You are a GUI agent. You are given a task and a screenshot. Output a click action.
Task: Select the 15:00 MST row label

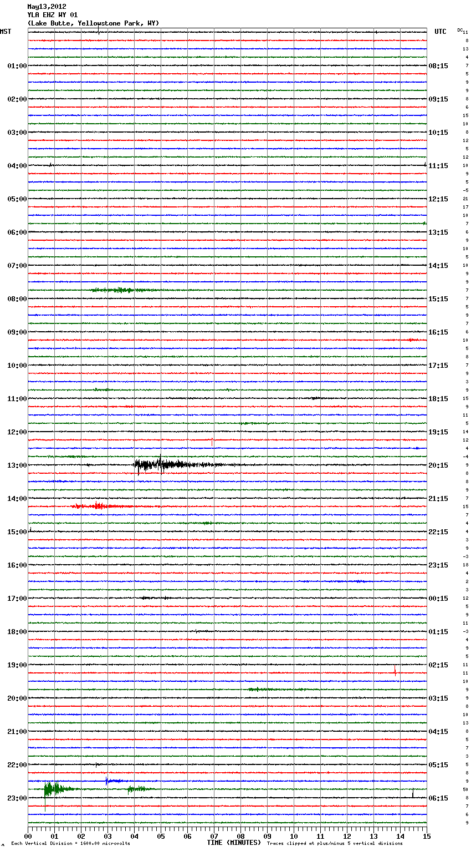17,532
